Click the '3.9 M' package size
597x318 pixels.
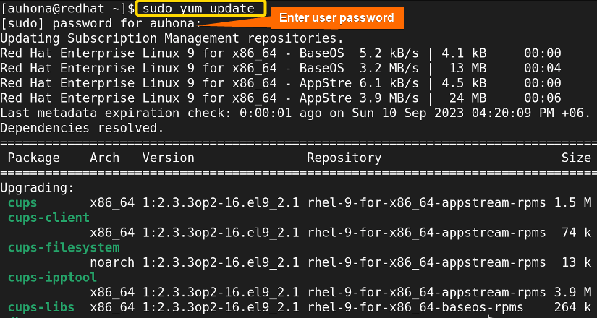pos(572,293)
